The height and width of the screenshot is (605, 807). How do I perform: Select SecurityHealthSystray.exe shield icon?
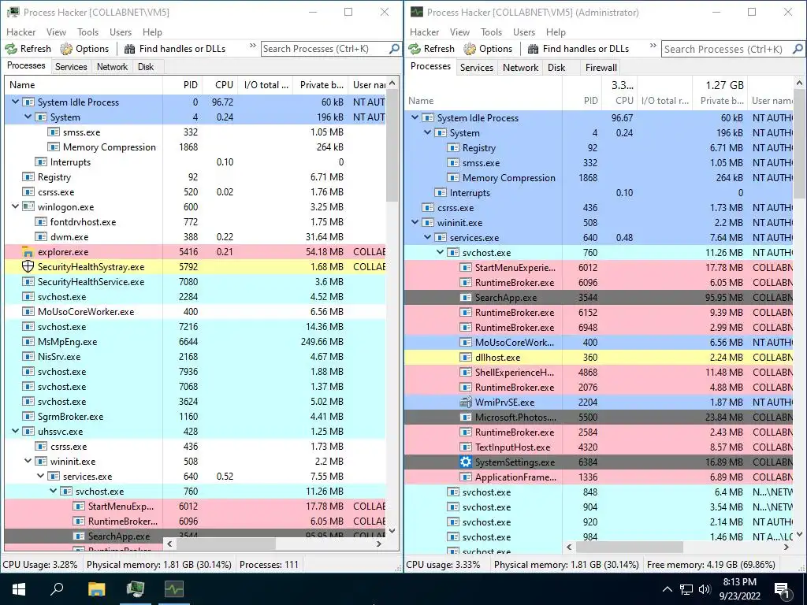click(28, 266)
